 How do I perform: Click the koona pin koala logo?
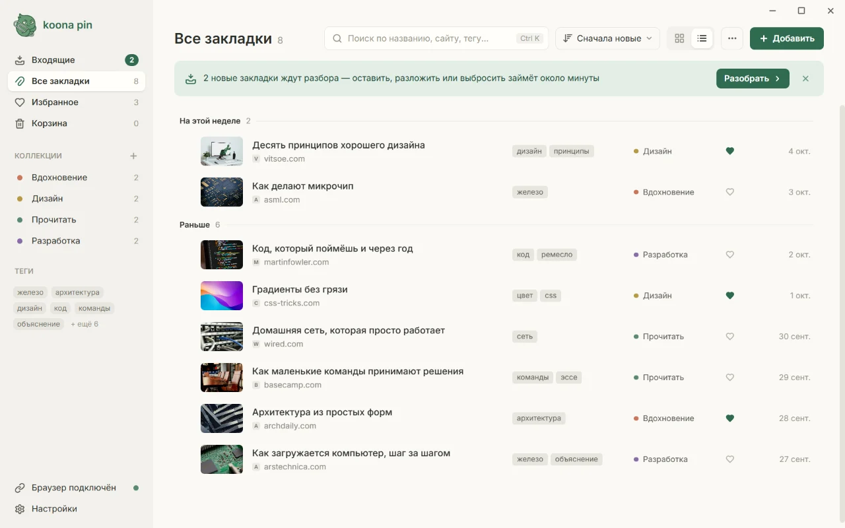tap(25, 25)
